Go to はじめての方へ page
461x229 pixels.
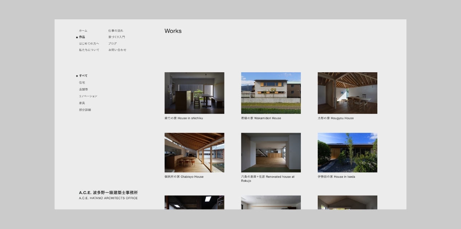tap(89, 44)
